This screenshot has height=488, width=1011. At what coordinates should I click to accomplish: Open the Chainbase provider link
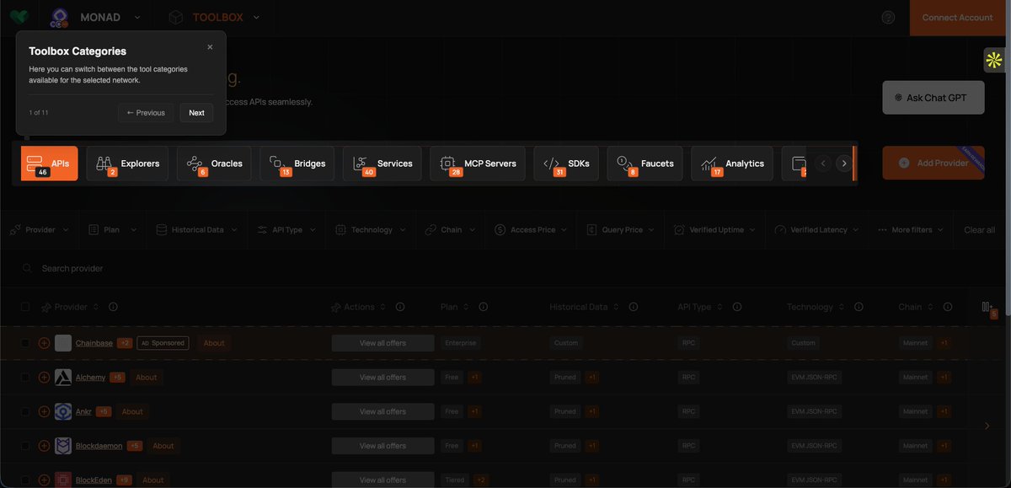pos(94,343)
